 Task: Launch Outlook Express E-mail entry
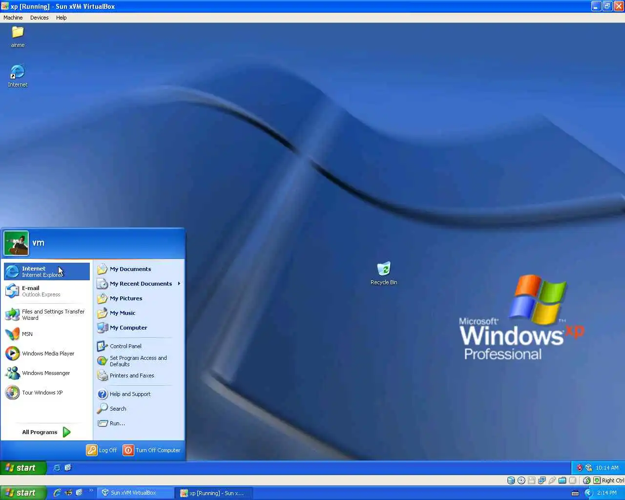coord(47,291)
